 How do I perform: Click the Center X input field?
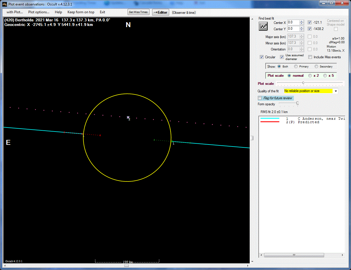point(294,22)
